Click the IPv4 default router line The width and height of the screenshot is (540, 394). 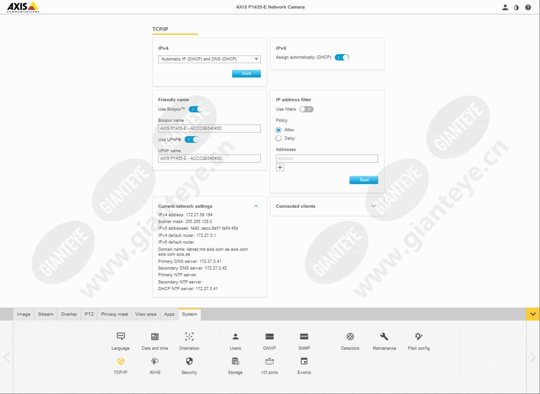point(187,235)
